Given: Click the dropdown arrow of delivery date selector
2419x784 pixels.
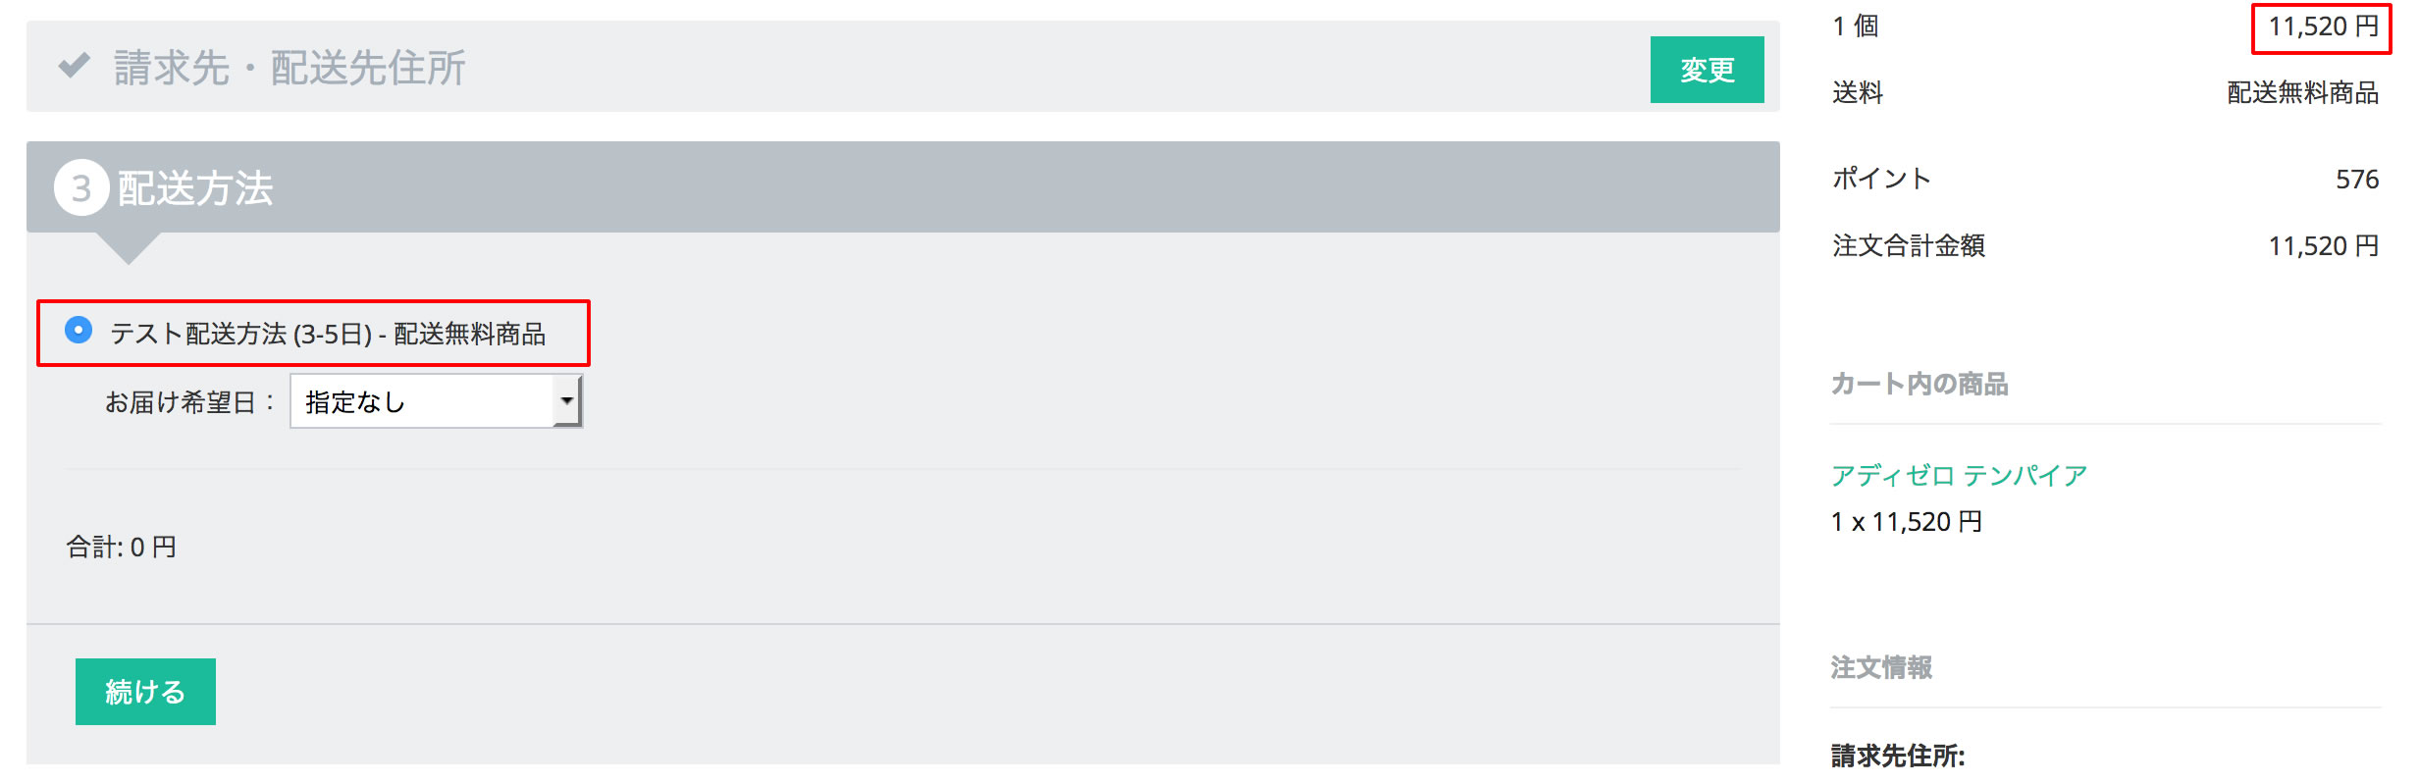Looking at the screenshot, I should 566,400.
